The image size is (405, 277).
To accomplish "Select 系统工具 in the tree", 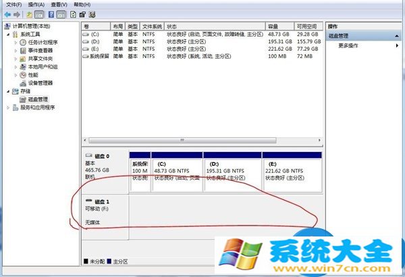I will [x=30, y=34].
